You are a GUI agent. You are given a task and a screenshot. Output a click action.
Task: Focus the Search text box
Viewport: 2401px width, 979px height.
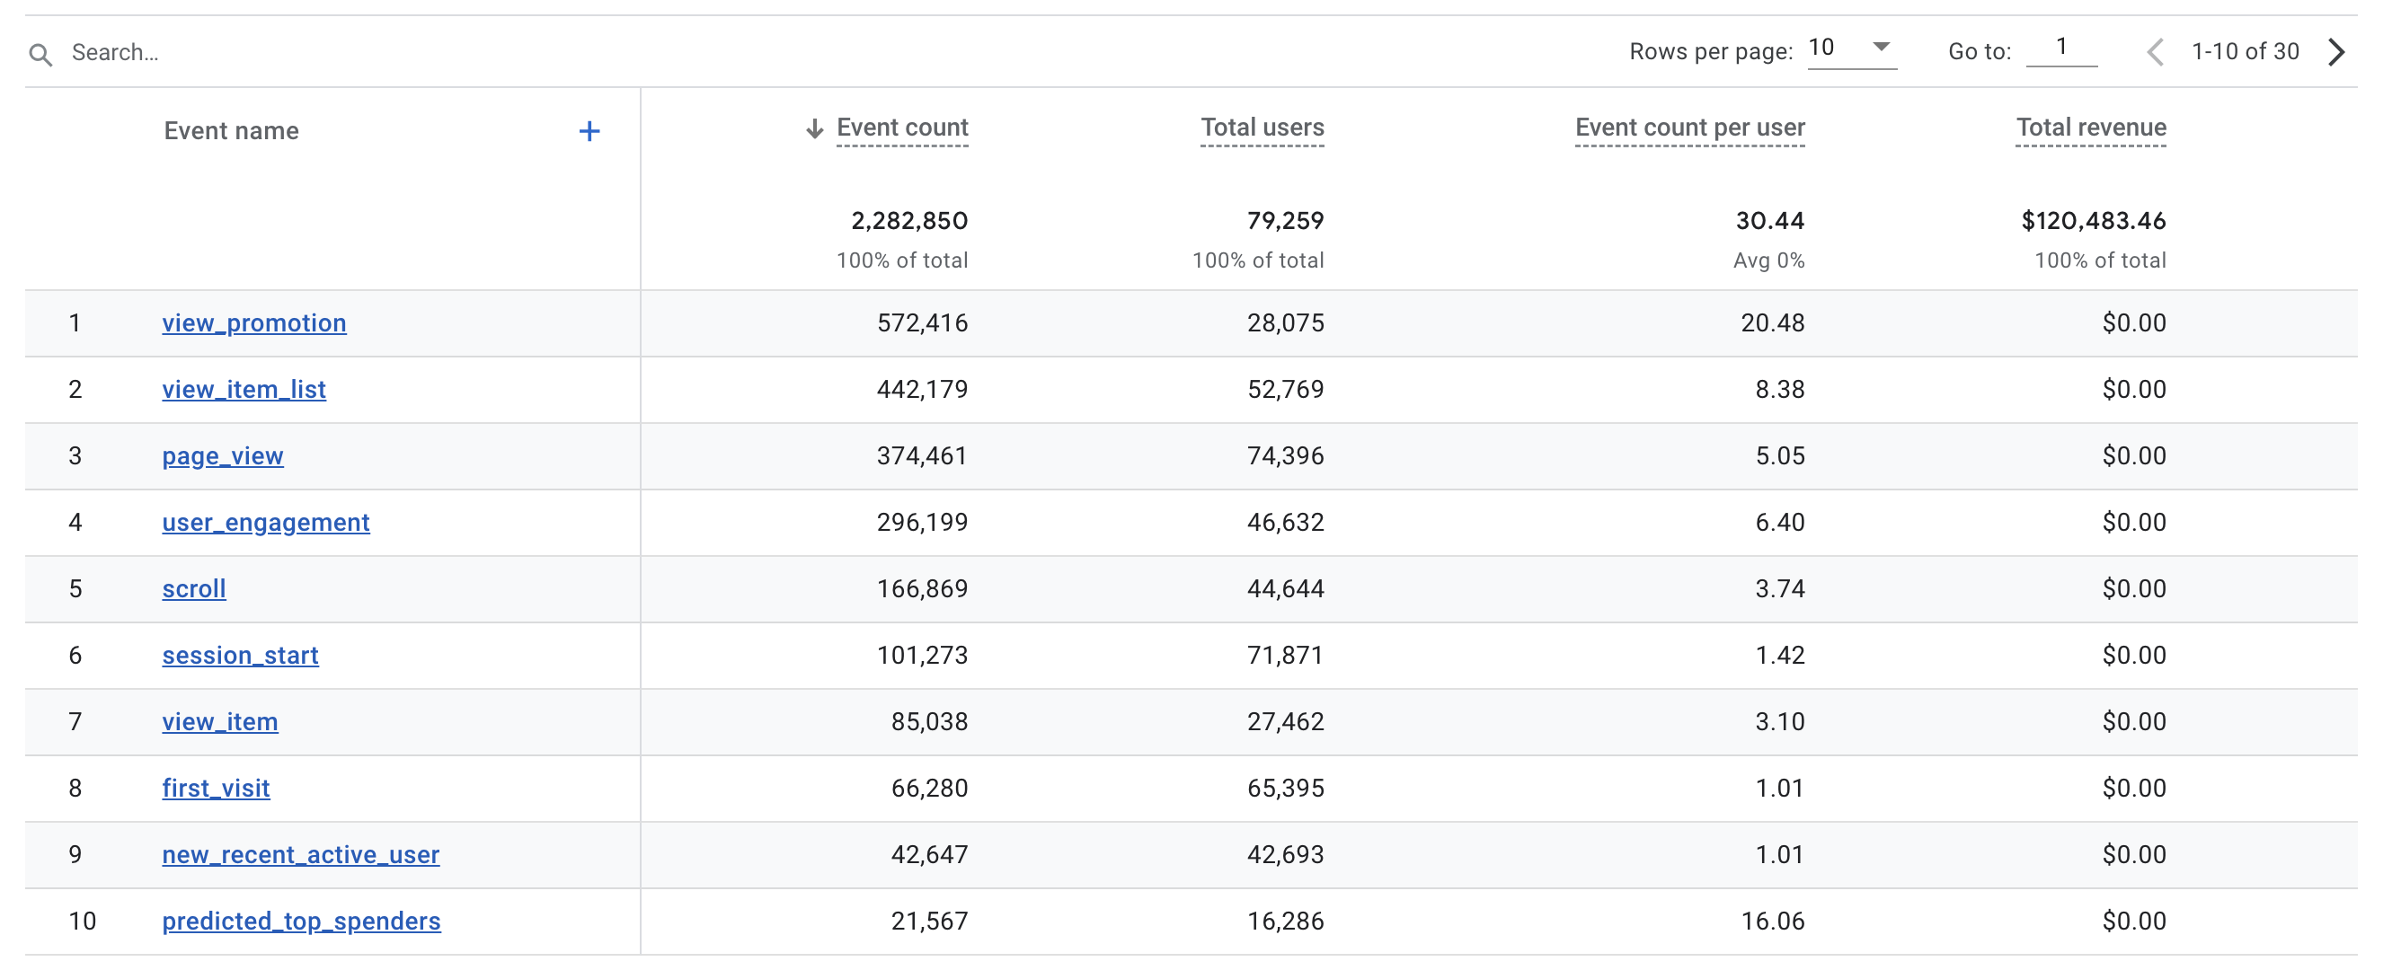pyautogui.click(x=373, y=53)
